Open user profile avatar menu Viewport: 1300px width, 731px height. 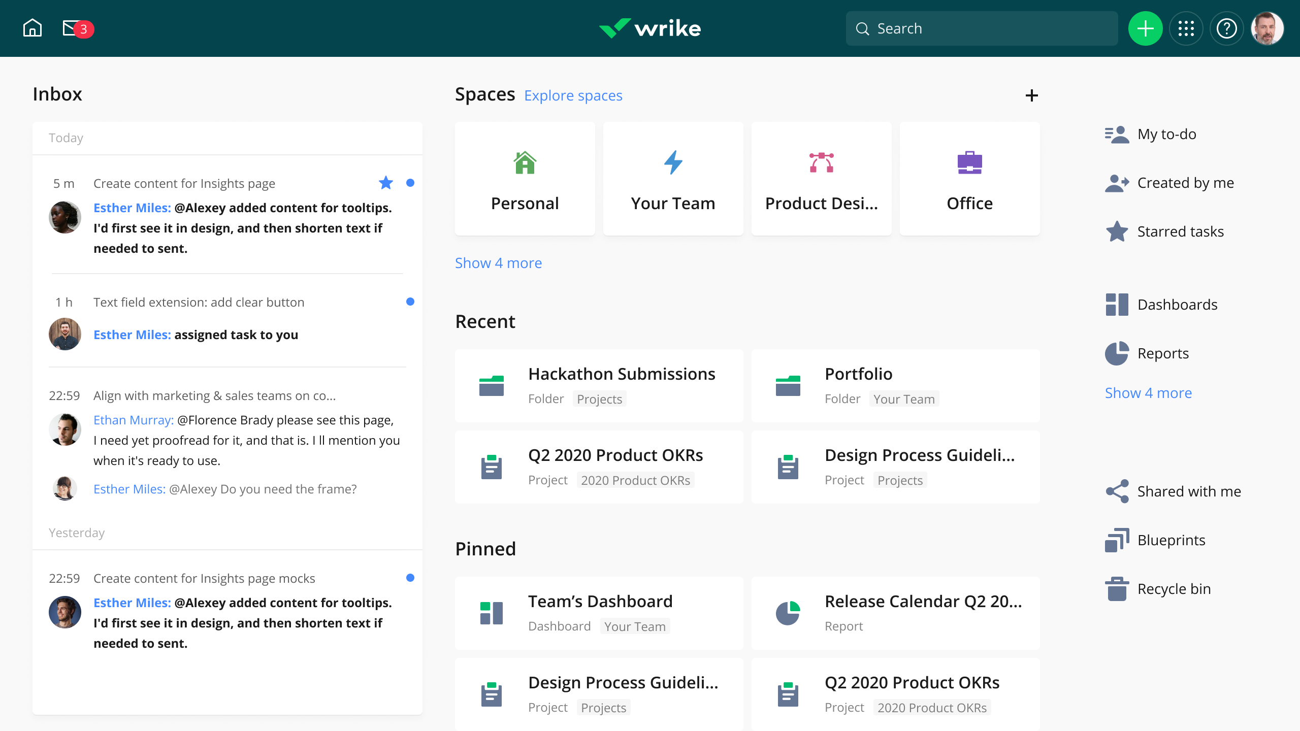pos(1267,28)
